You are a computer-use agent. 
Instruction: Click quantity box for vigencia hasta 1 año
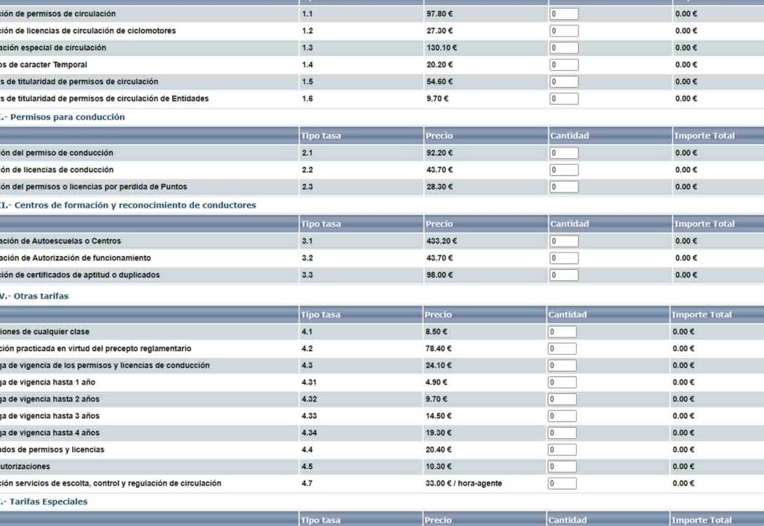(562, 383)
